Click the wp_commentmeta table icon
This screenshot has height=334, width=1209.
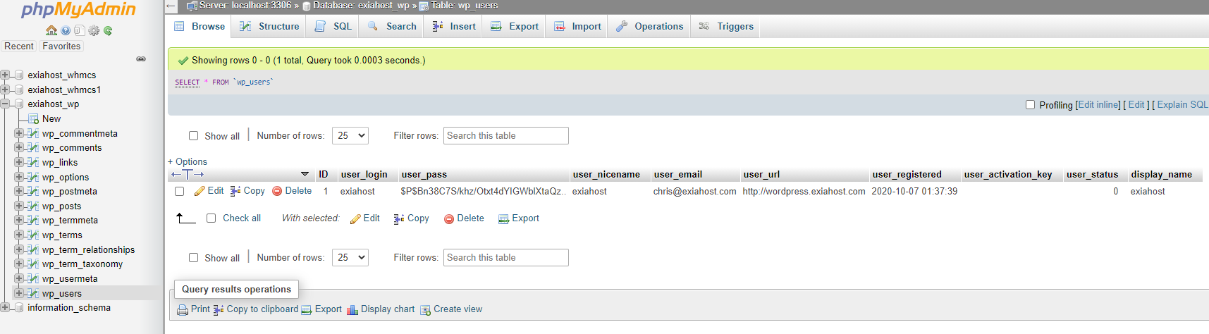coord(32,133)
